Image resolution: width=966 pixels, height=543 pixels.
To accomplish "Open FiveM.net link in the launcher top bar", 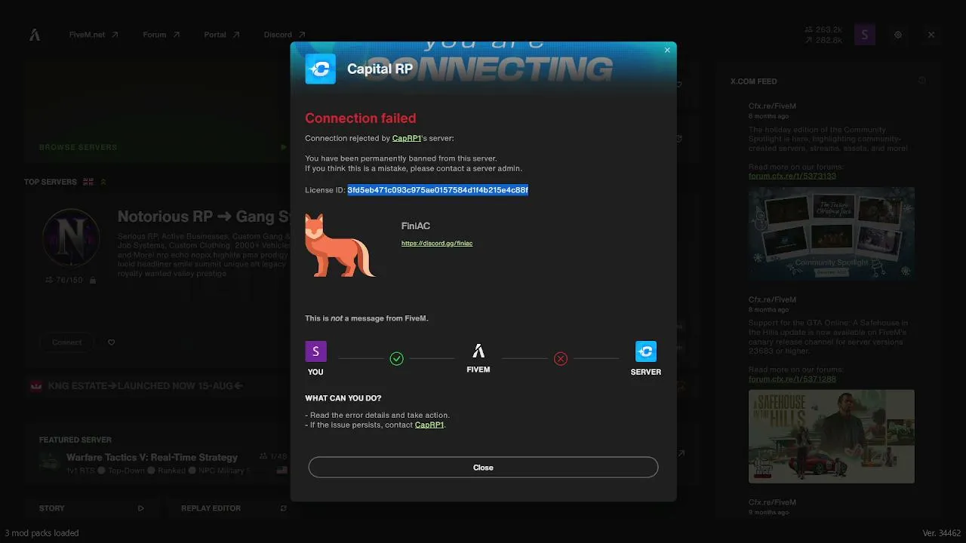I will (x=94, y=35).
